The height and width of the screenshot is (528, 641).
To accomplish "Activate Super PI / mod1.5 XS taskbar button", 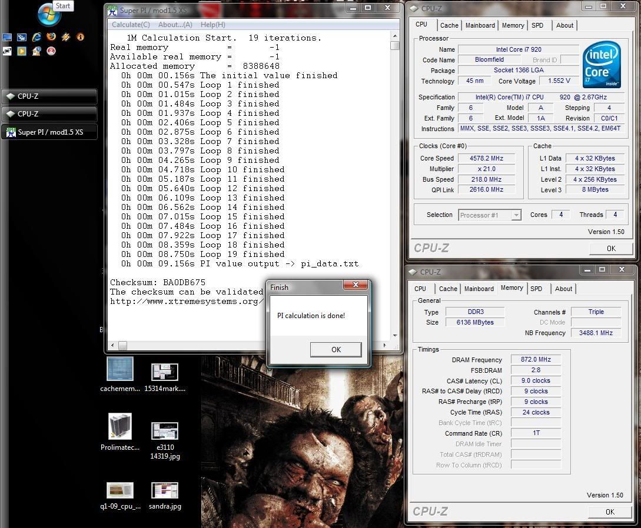I will point(49,132).
